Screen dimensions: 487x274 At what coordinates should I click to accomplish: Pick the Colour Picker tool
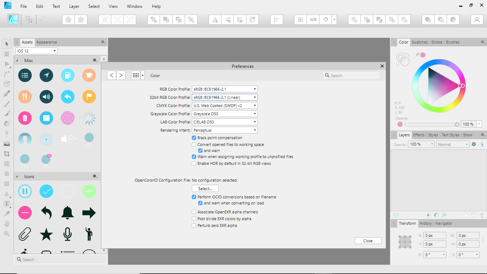[x=6, y=214]
